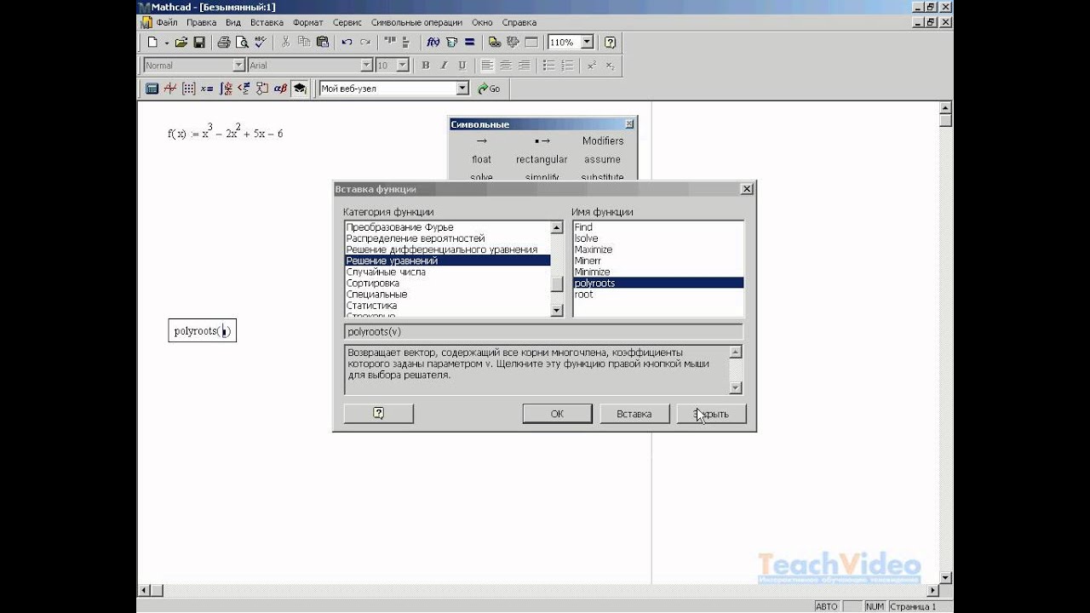Click the Закрыть button in the dialog
The height and width of the screenshot is (613, 1090).
point(712,414)
